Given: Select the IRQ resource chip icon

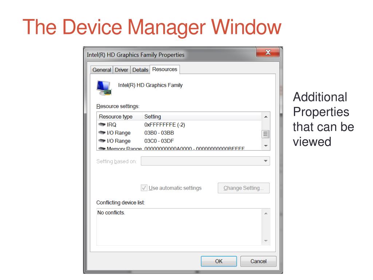Looking at the screenshot, I should click(102, 124).
